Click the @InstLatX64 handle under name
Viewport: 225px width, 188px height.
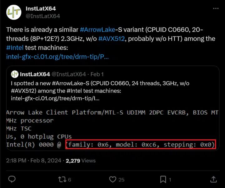[x=43, y=16]
